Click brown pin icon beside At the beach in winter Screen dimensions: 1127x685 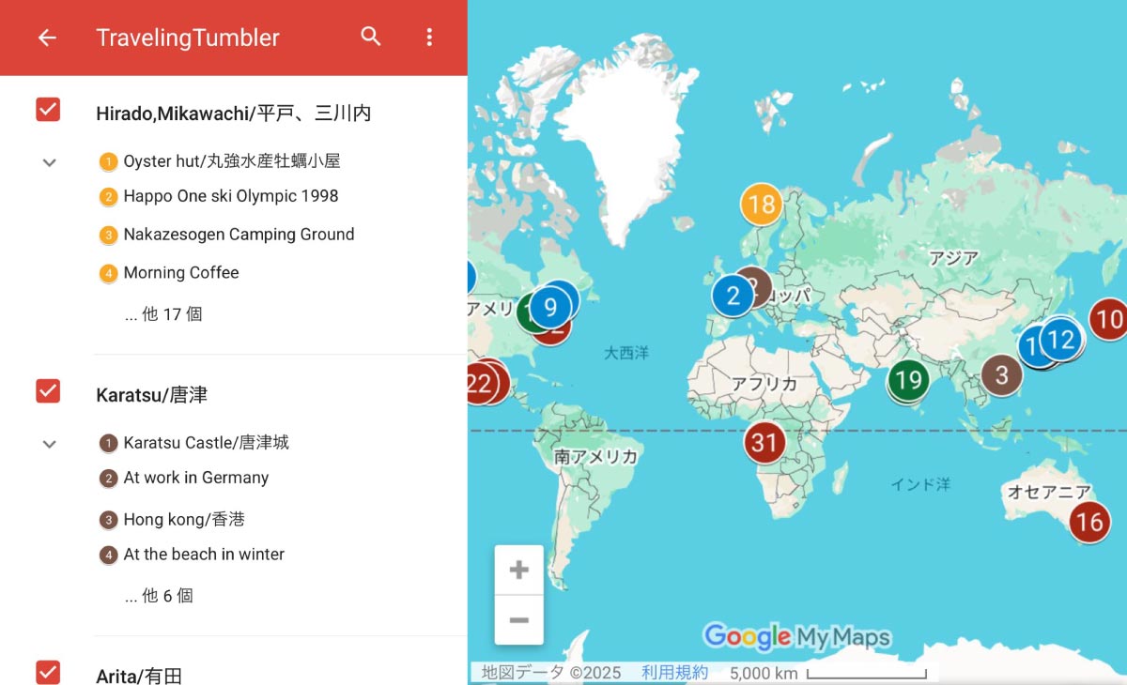point(108,556)
